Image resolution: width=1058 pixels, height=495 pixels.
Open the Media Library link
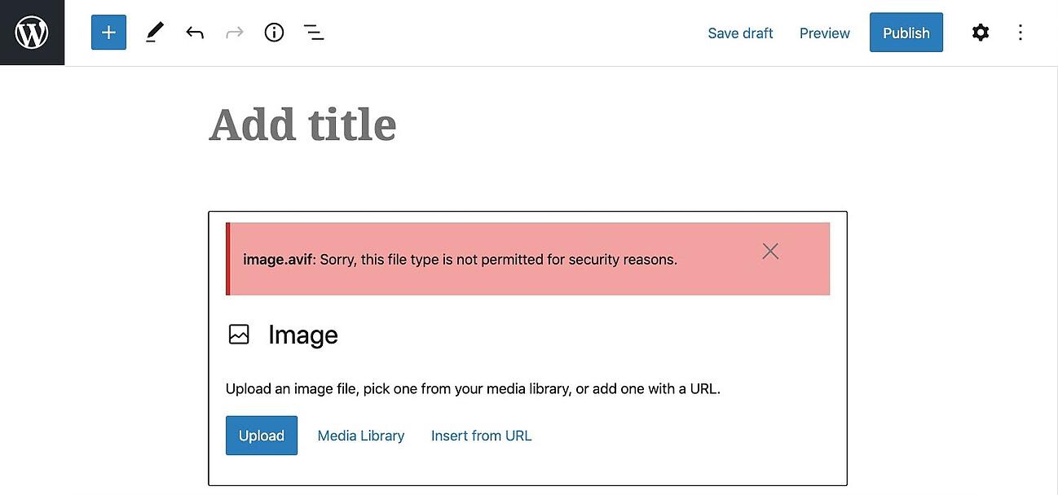click(361, 436)
